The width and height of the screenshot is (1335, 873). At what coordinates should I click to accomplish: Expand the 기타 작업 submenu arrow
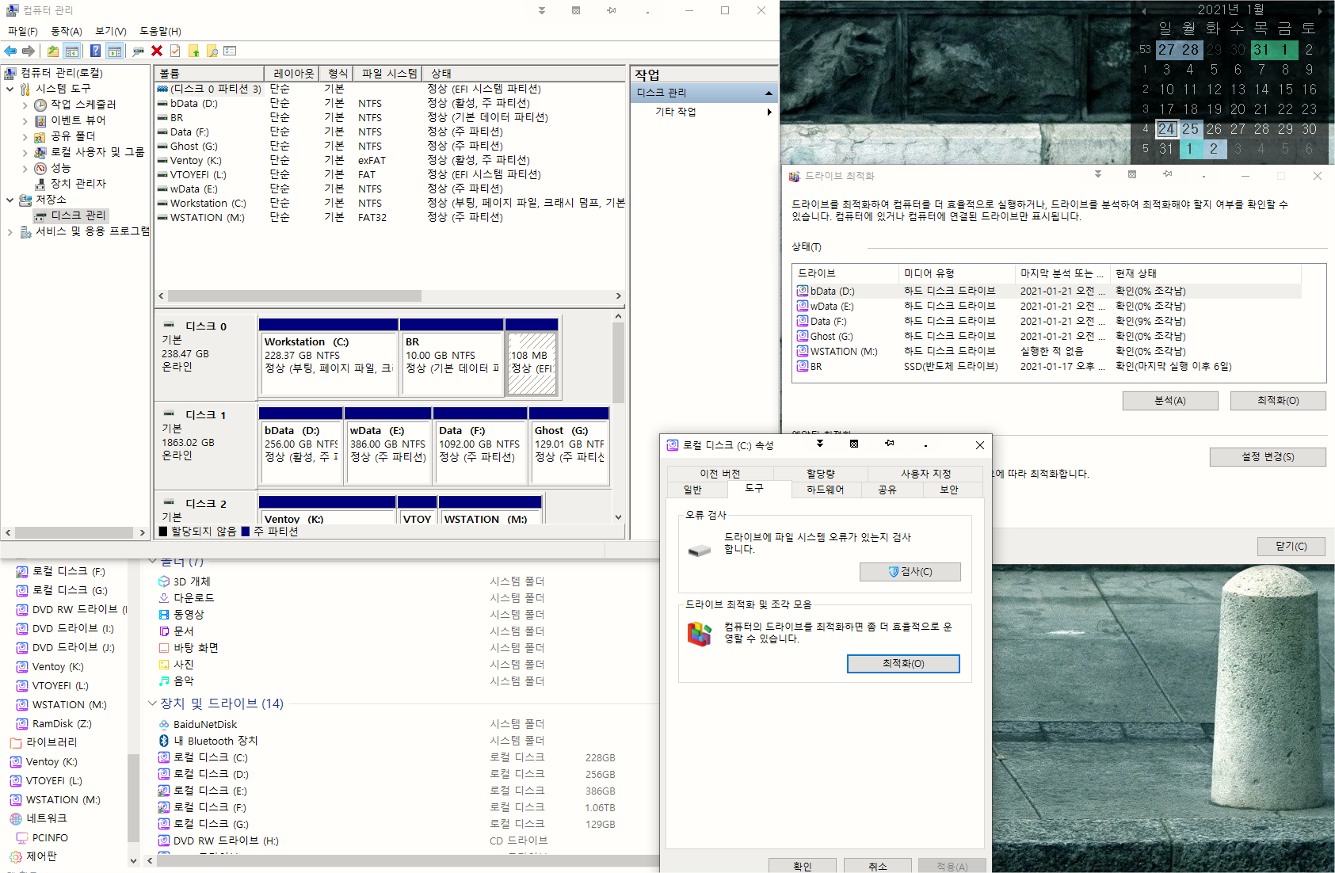(769, 112)
